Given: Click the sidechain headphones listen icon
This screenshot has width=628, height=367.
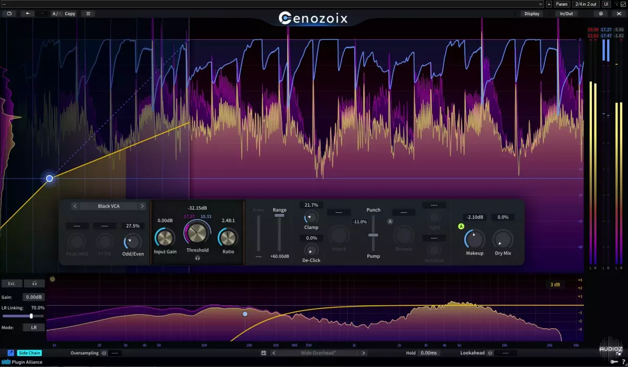Looking at the screenshot, I should 34,283.
